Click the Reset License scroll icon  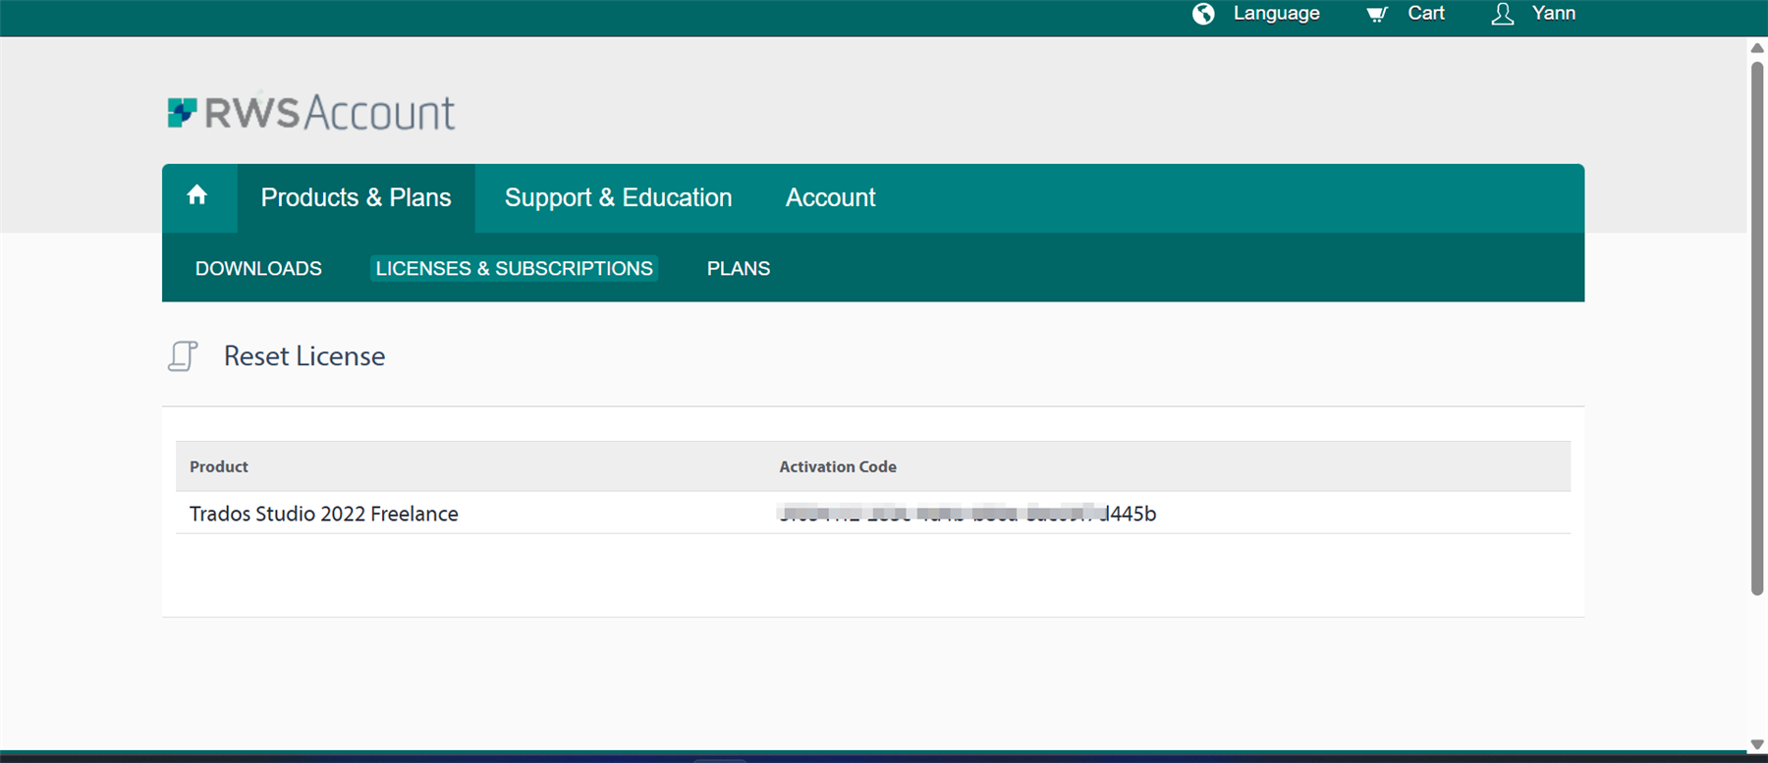coord(183,355)
